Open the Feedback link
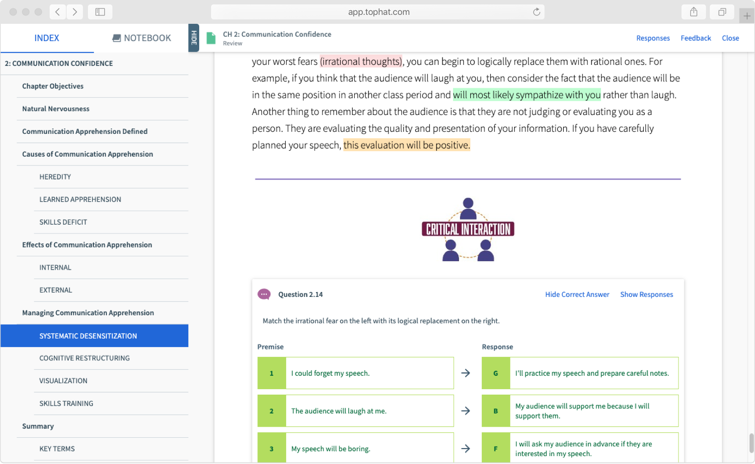 [695, 38]
